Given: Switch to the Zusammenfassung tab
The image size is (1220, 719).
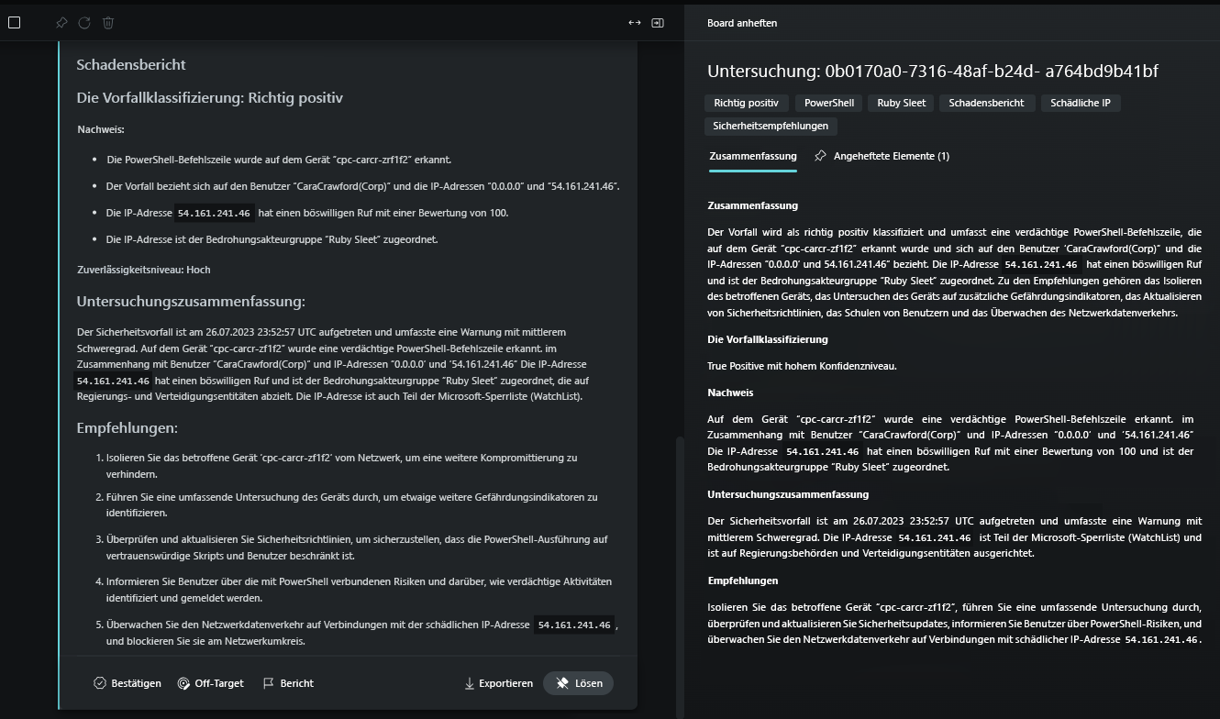Looking at the screenshot, I should click(752, 156).
